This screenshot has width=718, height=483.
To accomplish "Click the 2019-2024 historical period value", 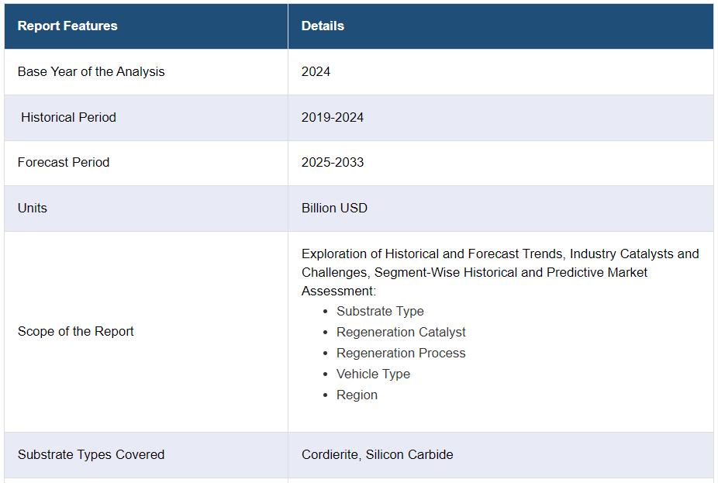I will pyautogui.click(x=332, y=117).
